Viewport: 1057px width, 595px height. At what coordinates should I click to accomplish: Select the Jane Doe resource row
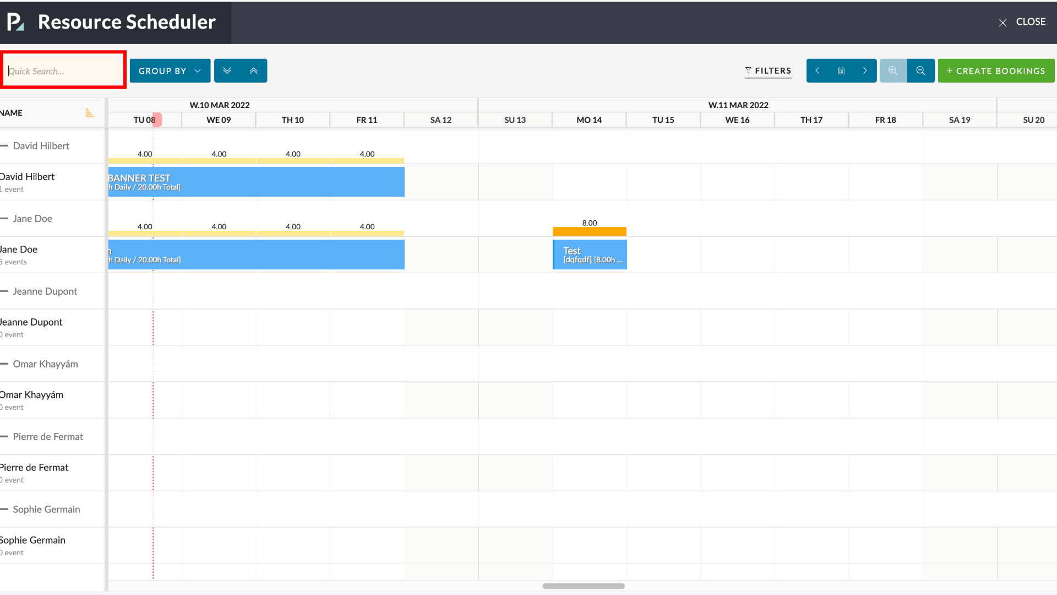[x=52, y=255]
